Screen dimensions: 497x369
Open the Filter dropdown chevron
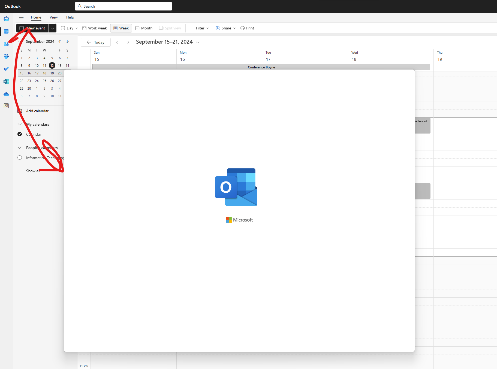point(207,28)
